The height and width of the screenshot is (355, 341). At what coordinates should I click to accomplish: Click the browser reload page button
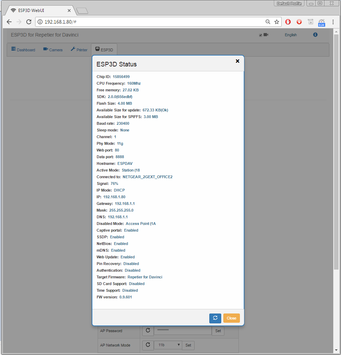(29, 22)
